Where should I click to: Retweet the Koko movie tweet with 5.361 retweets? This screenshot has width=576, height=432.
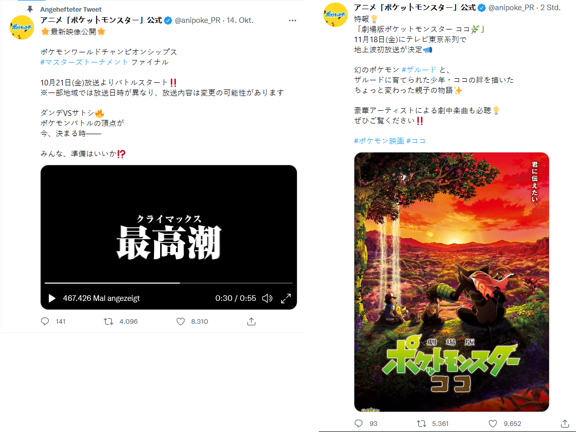pyautogui.click(x=421, y=423)
